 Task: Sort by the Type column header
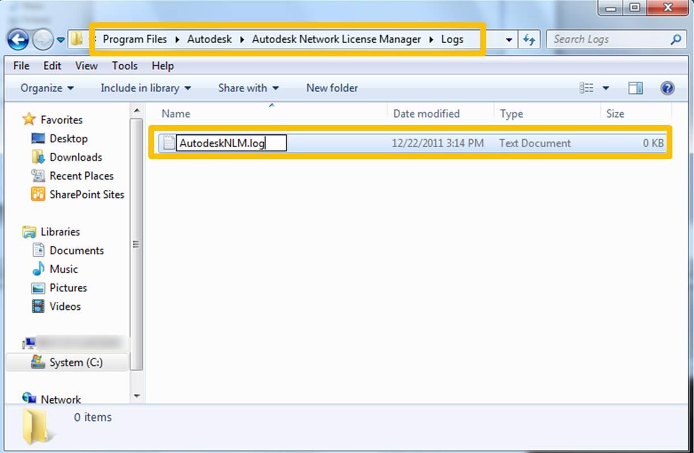click(x=547, y=114)
